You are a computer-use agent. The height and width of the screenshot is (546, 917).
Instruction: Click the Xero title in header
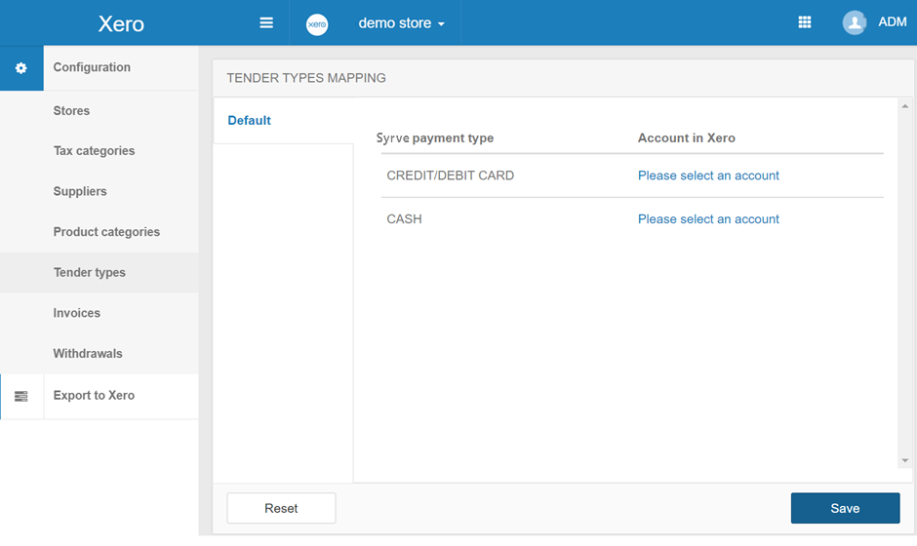click(121, 23)
